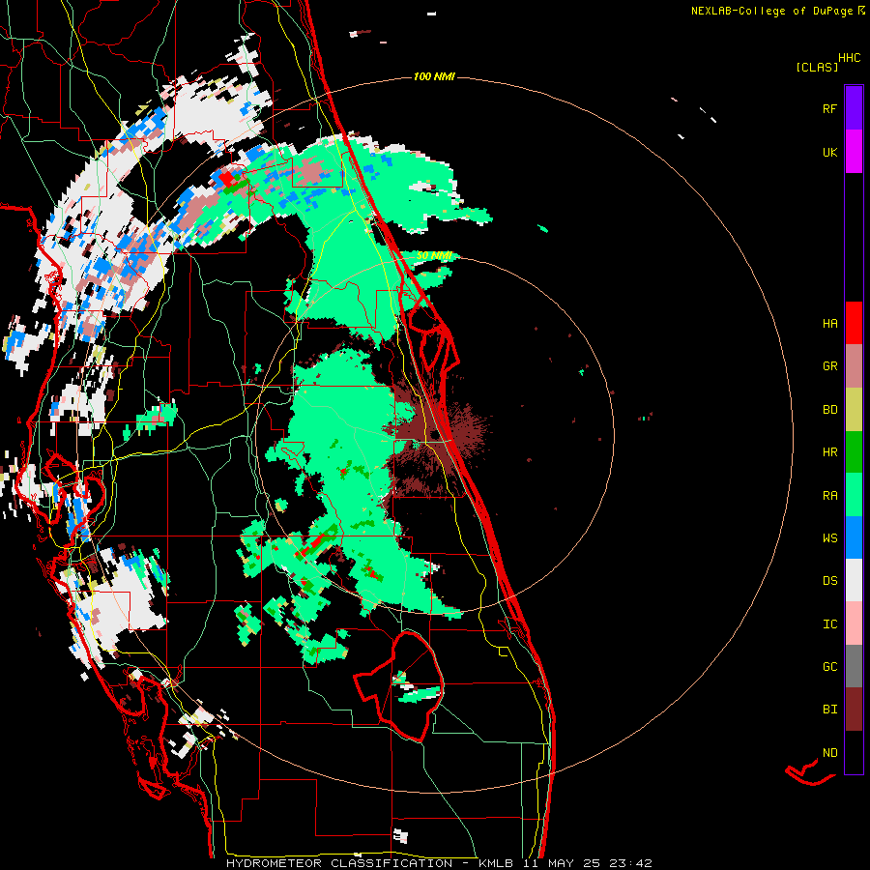Click the 50 NMI range ring label
Viewport: 870px width, 870px height.
tap(434, 256)
